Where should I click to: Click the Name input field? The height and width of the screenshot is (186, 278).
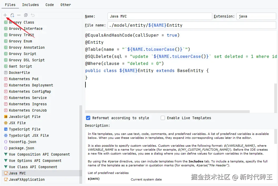coord(160,16)
